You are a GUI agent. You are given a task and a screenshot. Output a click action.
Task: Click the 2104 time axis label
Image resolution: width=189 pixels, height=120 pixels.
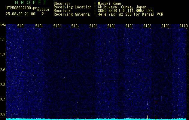point(75,26)
